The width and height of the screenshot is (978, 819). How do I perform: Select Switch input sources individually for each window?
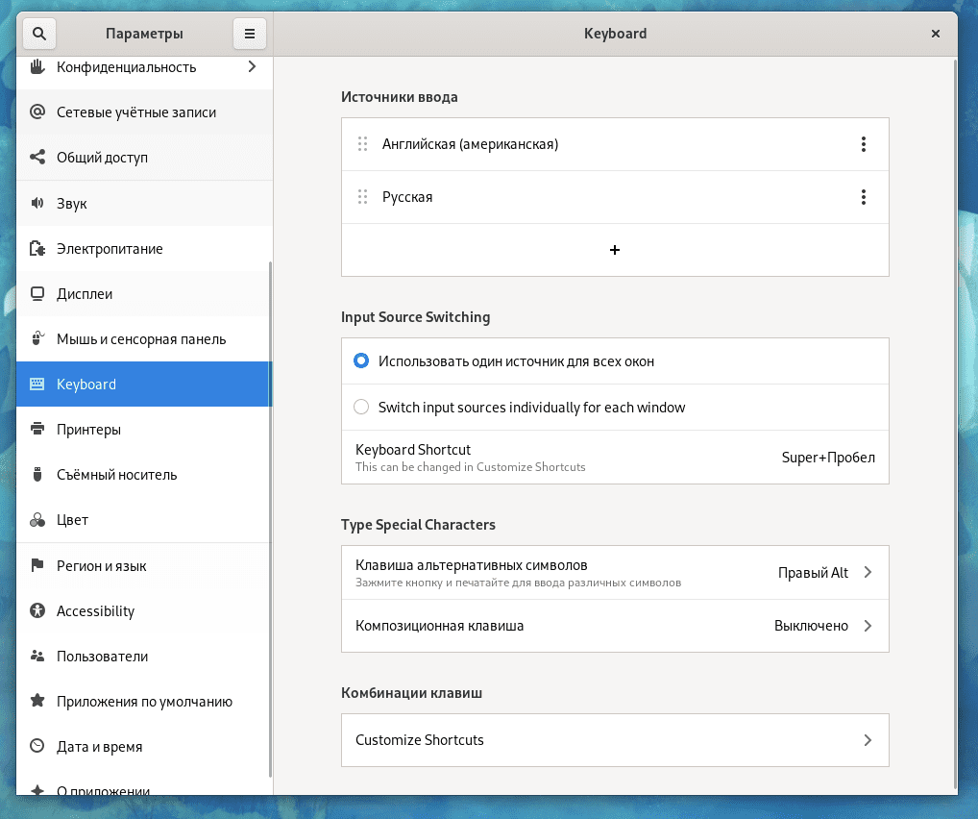[361, 408]
